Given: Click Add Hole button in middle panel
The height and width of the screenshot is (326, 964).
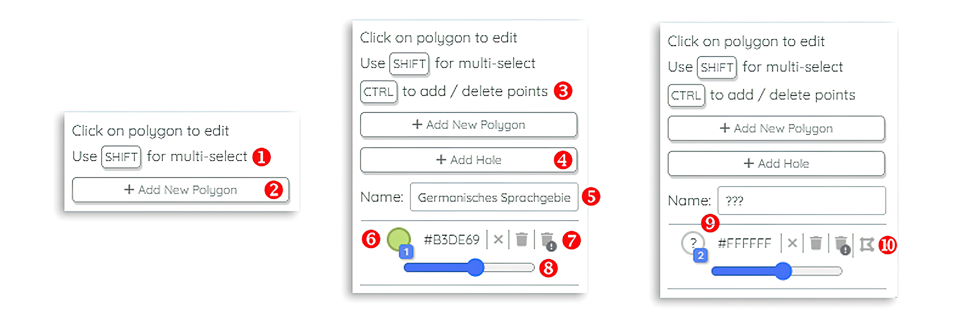Looking at the screenshot, I should tap(468, 160).
